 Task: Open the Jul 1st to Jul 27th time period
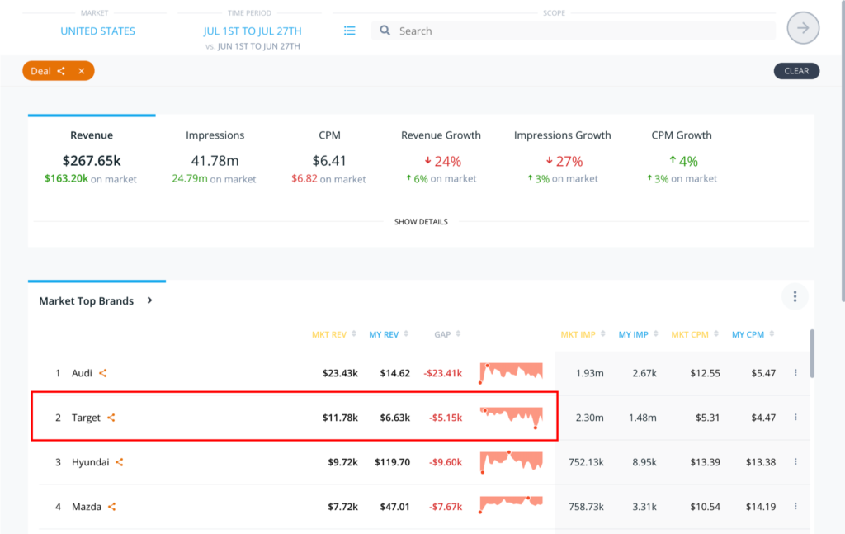[x=253, y=31]
